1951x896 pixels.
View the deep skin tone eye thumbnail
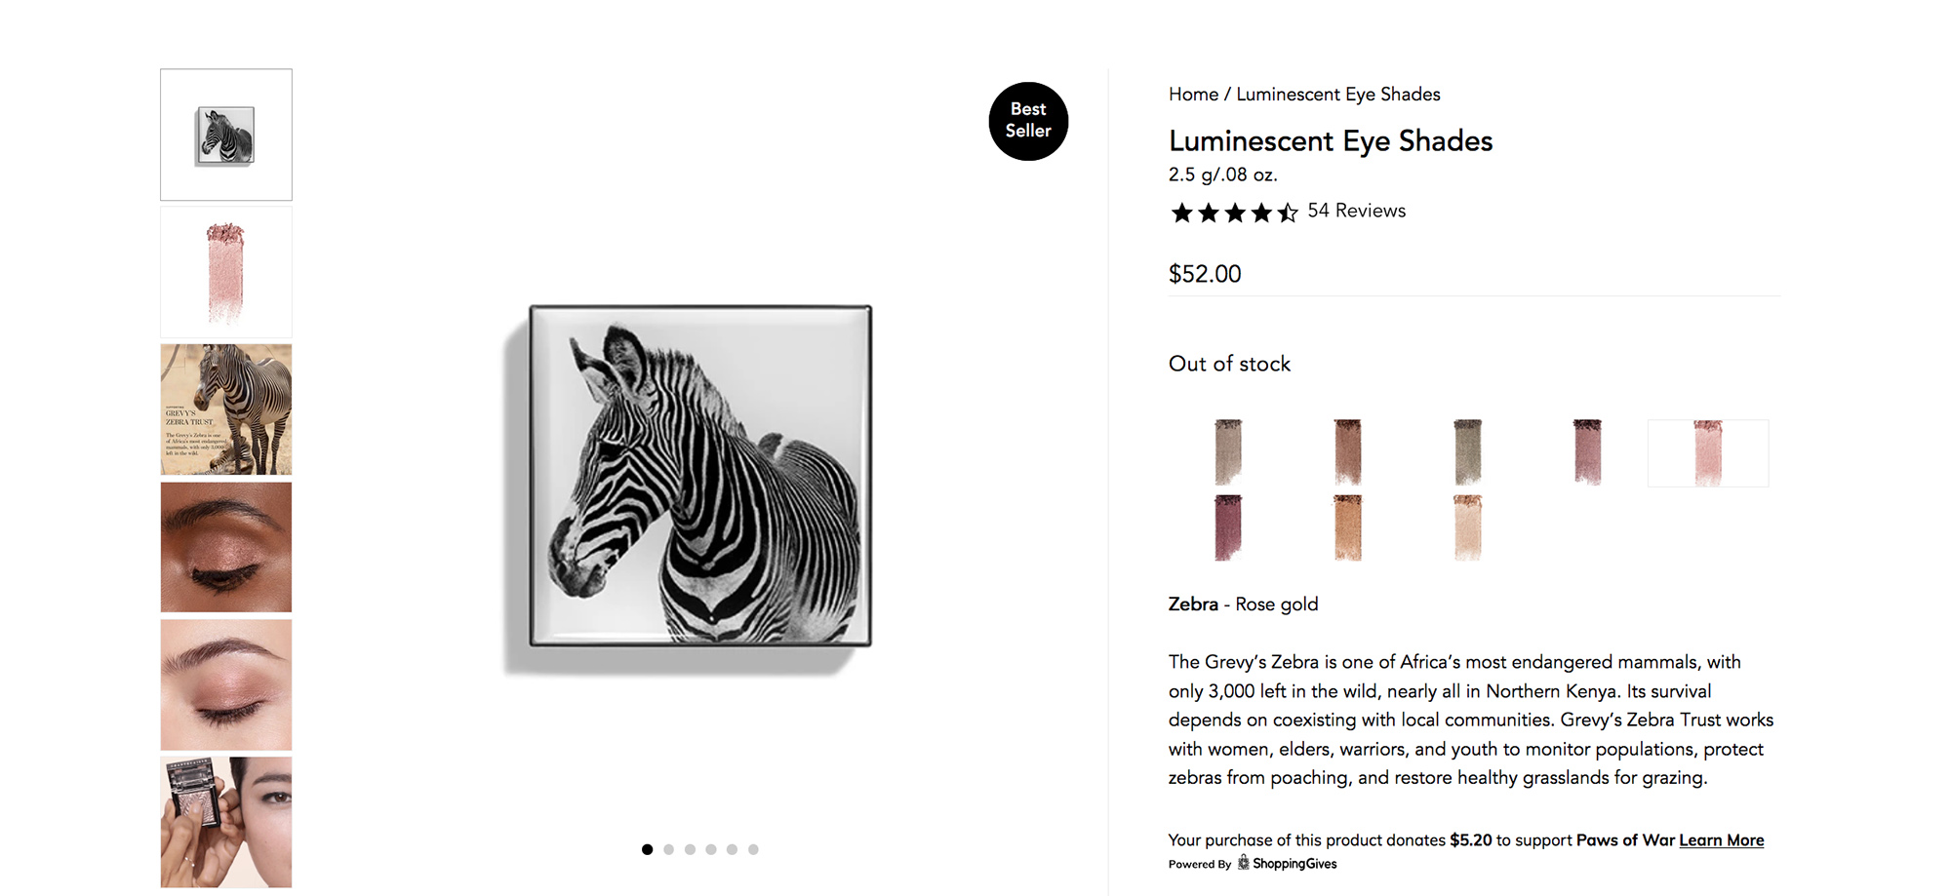click(226, 547)
